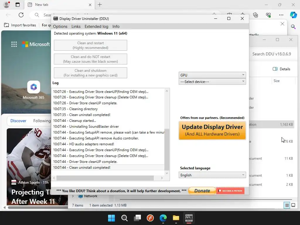Click the Microsoft logo on new tab page
This screenshot has height=225, width=300.
[x=36, y=44]
